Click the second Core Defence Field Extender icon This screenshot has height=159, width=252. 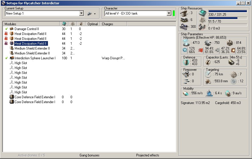coord(11,102)
